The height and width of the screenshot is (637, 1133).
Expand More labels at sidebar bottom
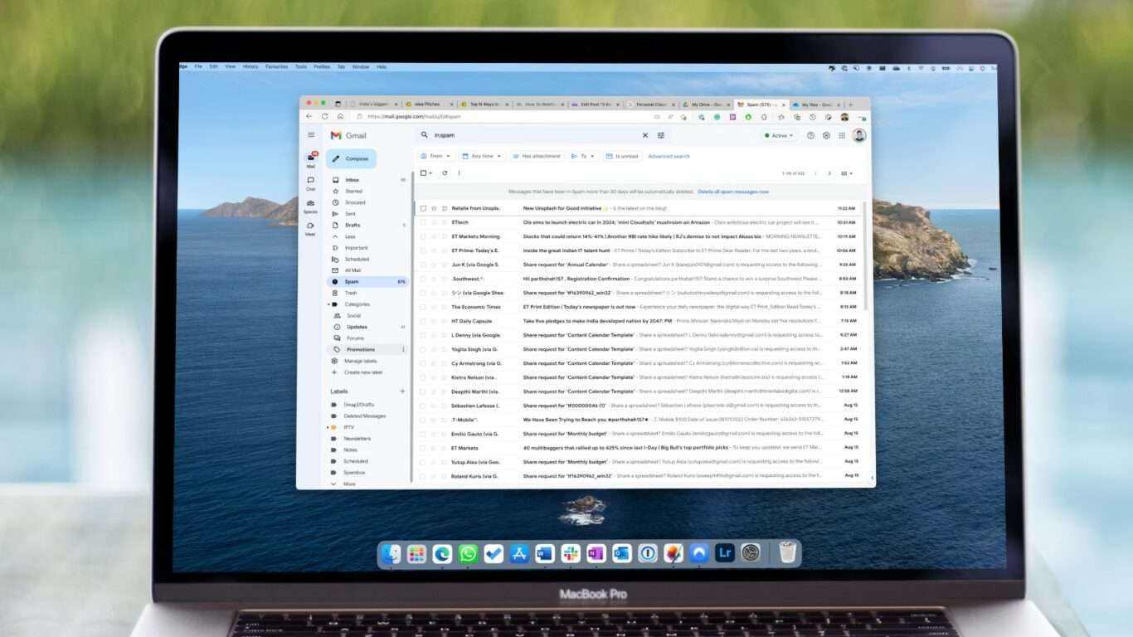(349, 484)
